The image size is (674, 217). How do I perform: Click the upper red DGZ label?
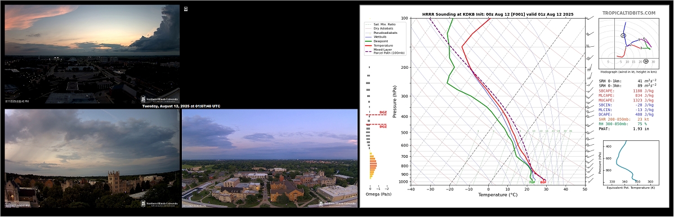pyautogui.click(x=382, y=112)
